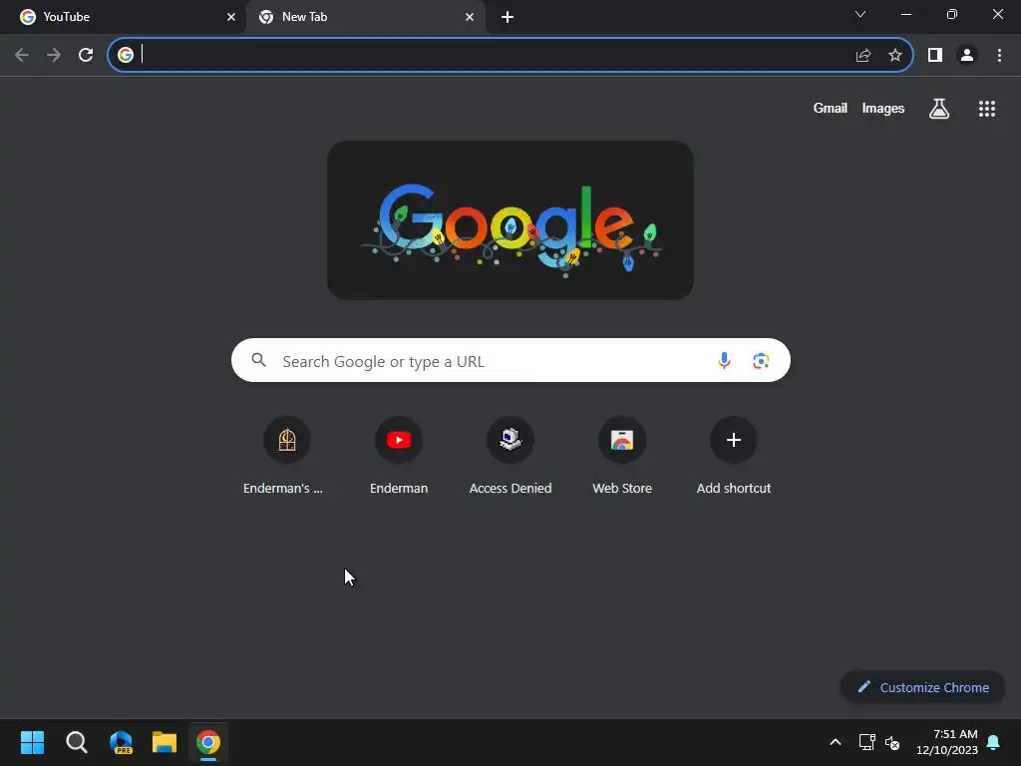Open the Chrome side panel
This screenshot has height=766, width=1021.
tap(935, 56)
